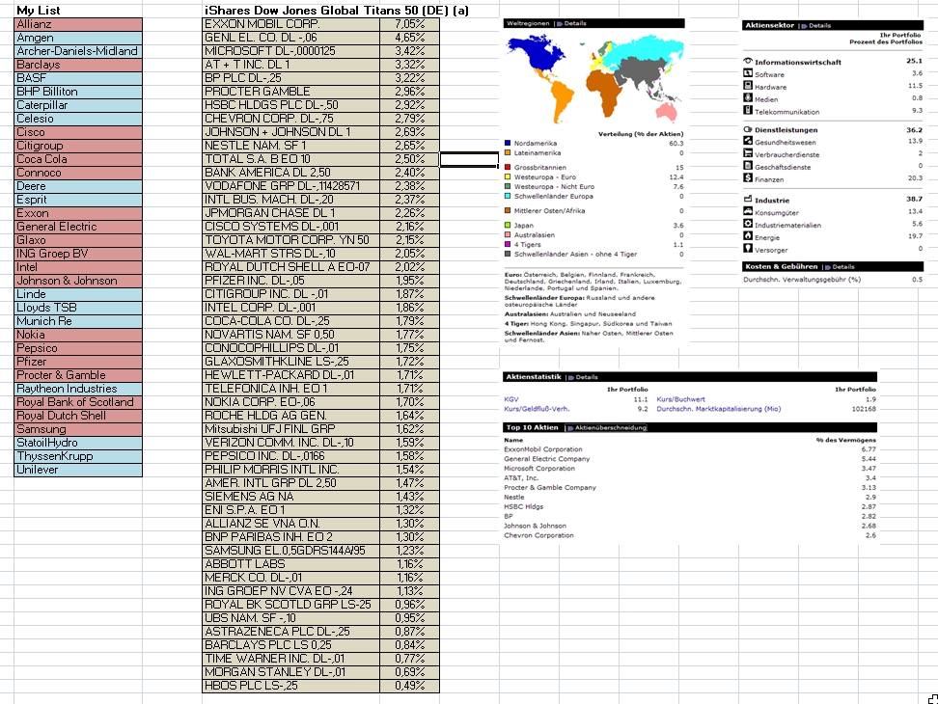Click the Telekommunikation sector icon
This screenshot has width=938, height=704.
click(x=747, y=110)
